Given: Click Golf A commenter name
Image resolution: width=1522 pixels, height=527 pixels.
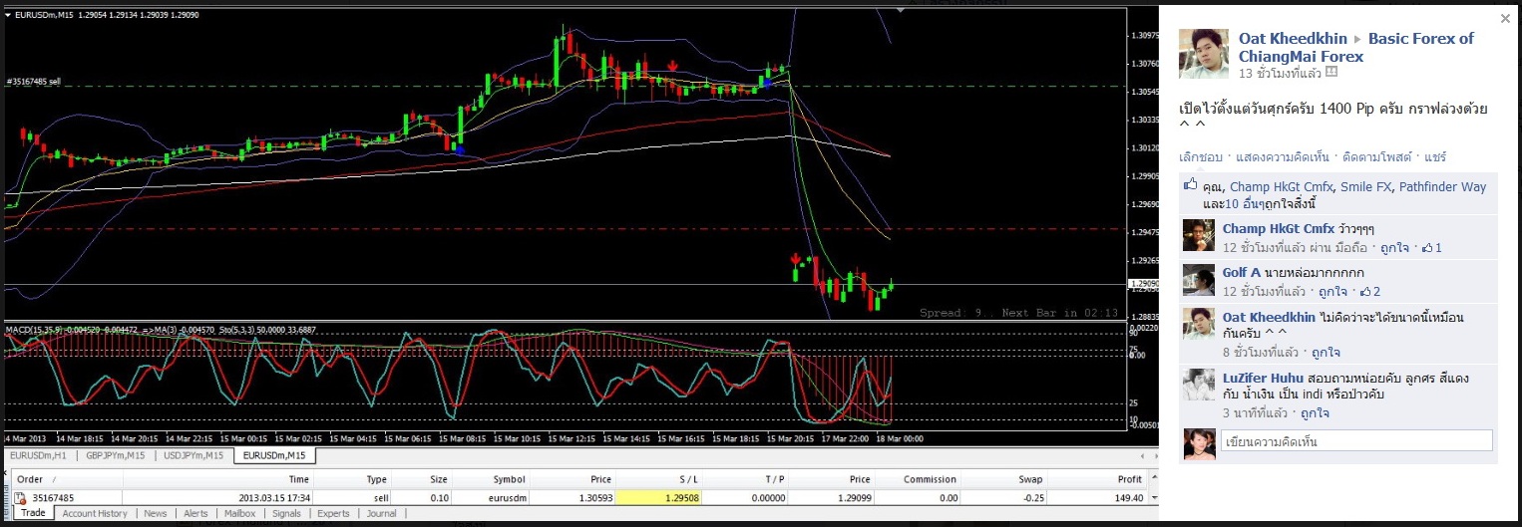Looking at the screenshot, I should pyautogui.click(x=1242, y=273).
